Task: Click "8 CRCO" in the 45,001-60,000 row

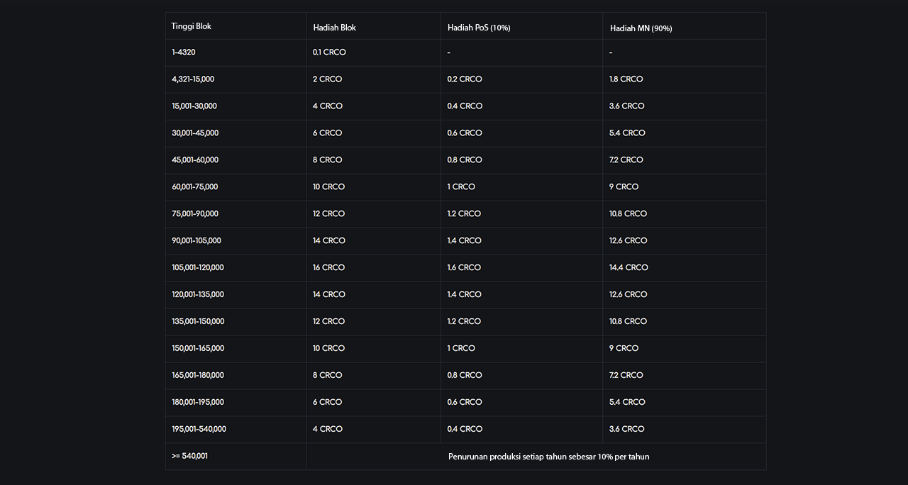Action: coord(328,160)
